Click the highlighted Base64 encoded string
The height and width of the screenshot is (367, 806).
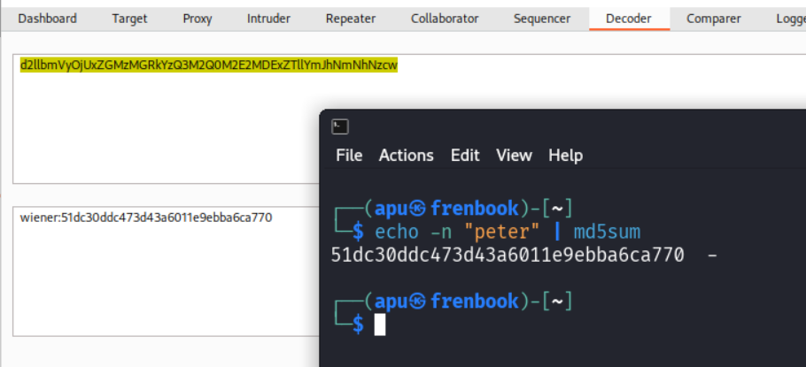pyautogui.click(x=209, y=65)
